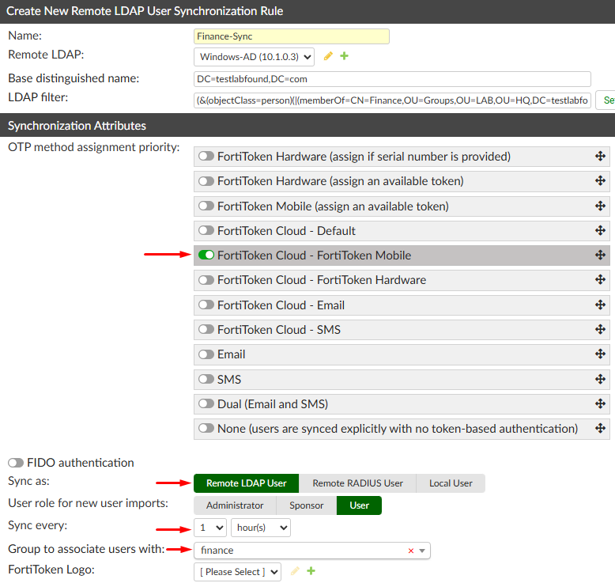Click the LDAP filter input field
The width and height of the screenshot is (615, 583).
tap(392, 100)
